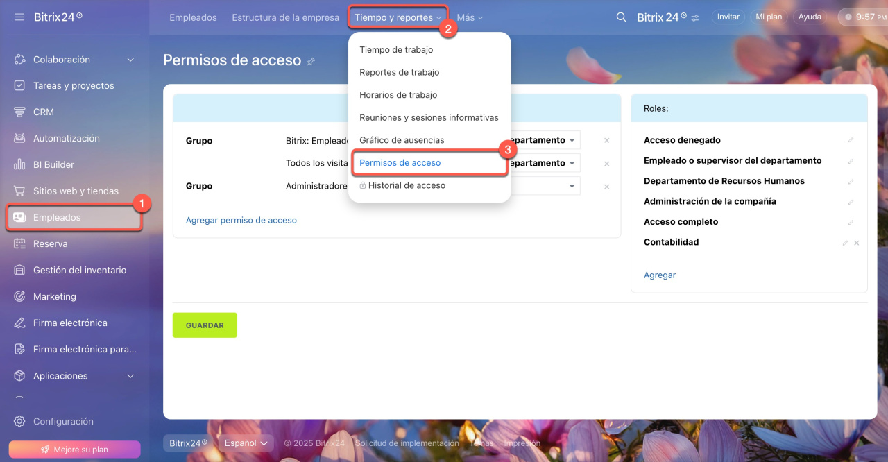Select Gráfico de ausencias menu item

[402, 140]
